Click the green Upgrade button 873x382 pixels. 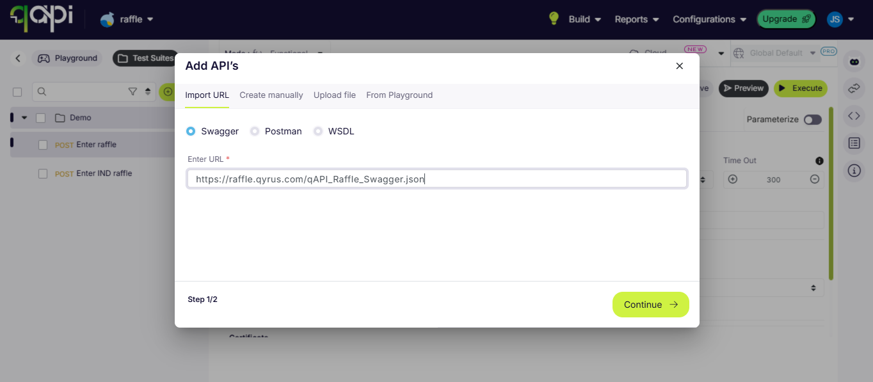click(785, 19)
